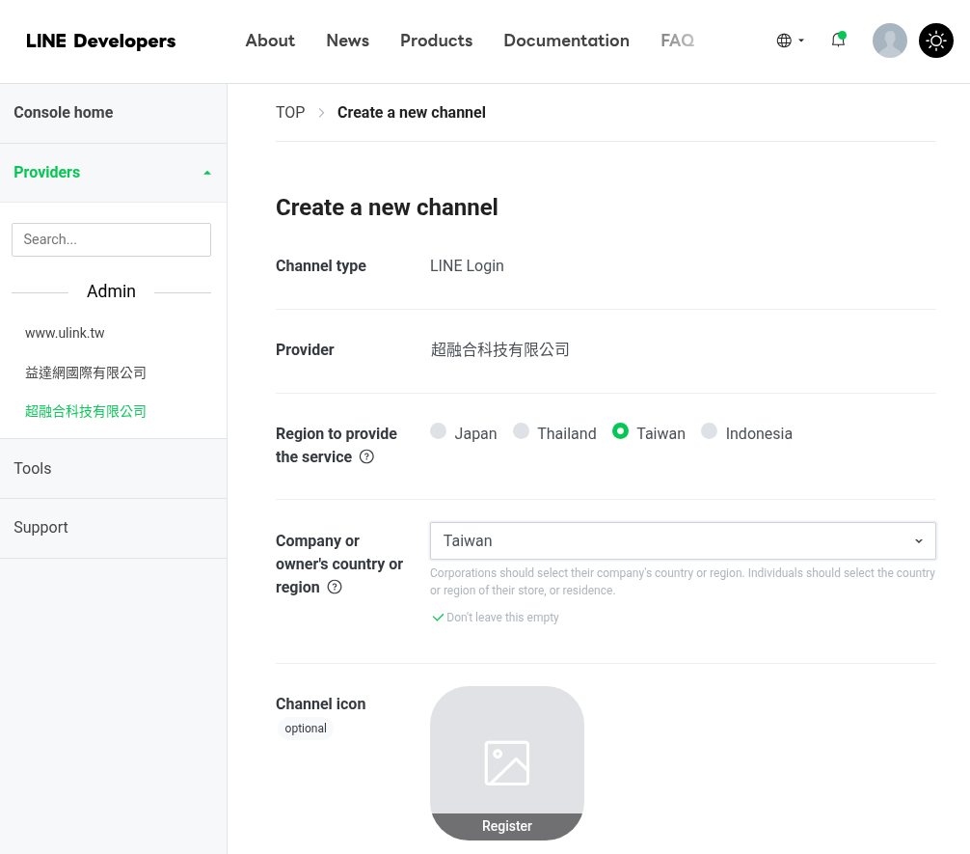The image size is (970, 854).
Task: Click the 'Create a new channel' breadcrumb text
Action: coord(412,112)
